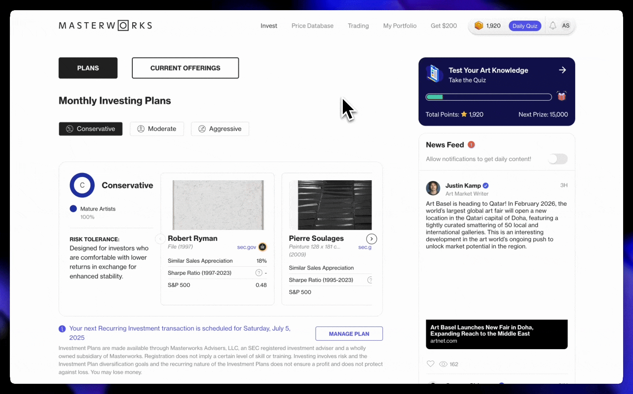Go to previous artwork with left chevron

(160, 239)
